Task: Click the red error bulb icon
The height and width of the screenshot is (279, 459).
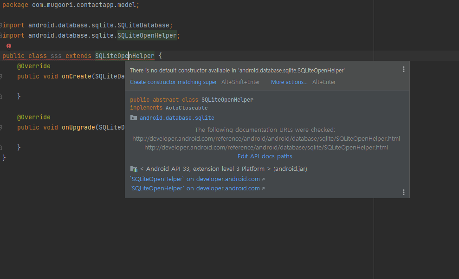Action: click(9, 46)
